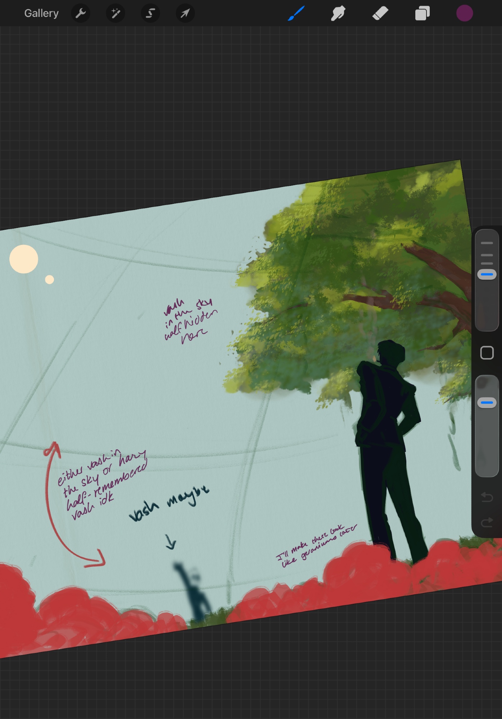Screen dimensions: 502x719
Task: Activate the Transform arrow tool
Action: [185, 13]
